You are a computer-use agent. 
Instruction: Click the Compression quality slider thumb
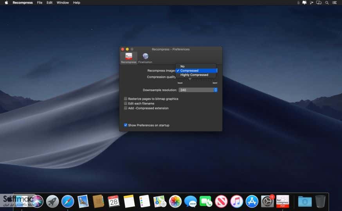pos(190,79)
